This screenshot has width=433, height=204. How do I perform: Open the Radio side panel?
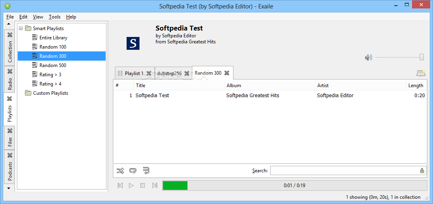pyautogui.click(x=10, y=84)
